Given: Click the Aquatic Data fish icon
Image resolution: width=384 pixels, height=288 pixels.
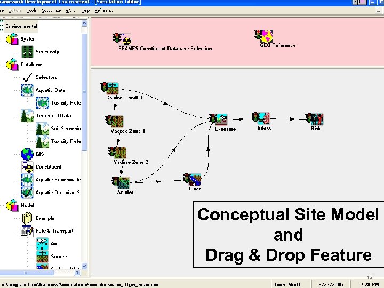Looking at the screenshot, I should [27, 90].
